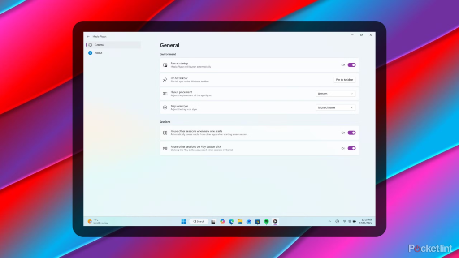The image size is (459, 258).
Task: Click the Windows Start button
Action: tap(183, 221)
